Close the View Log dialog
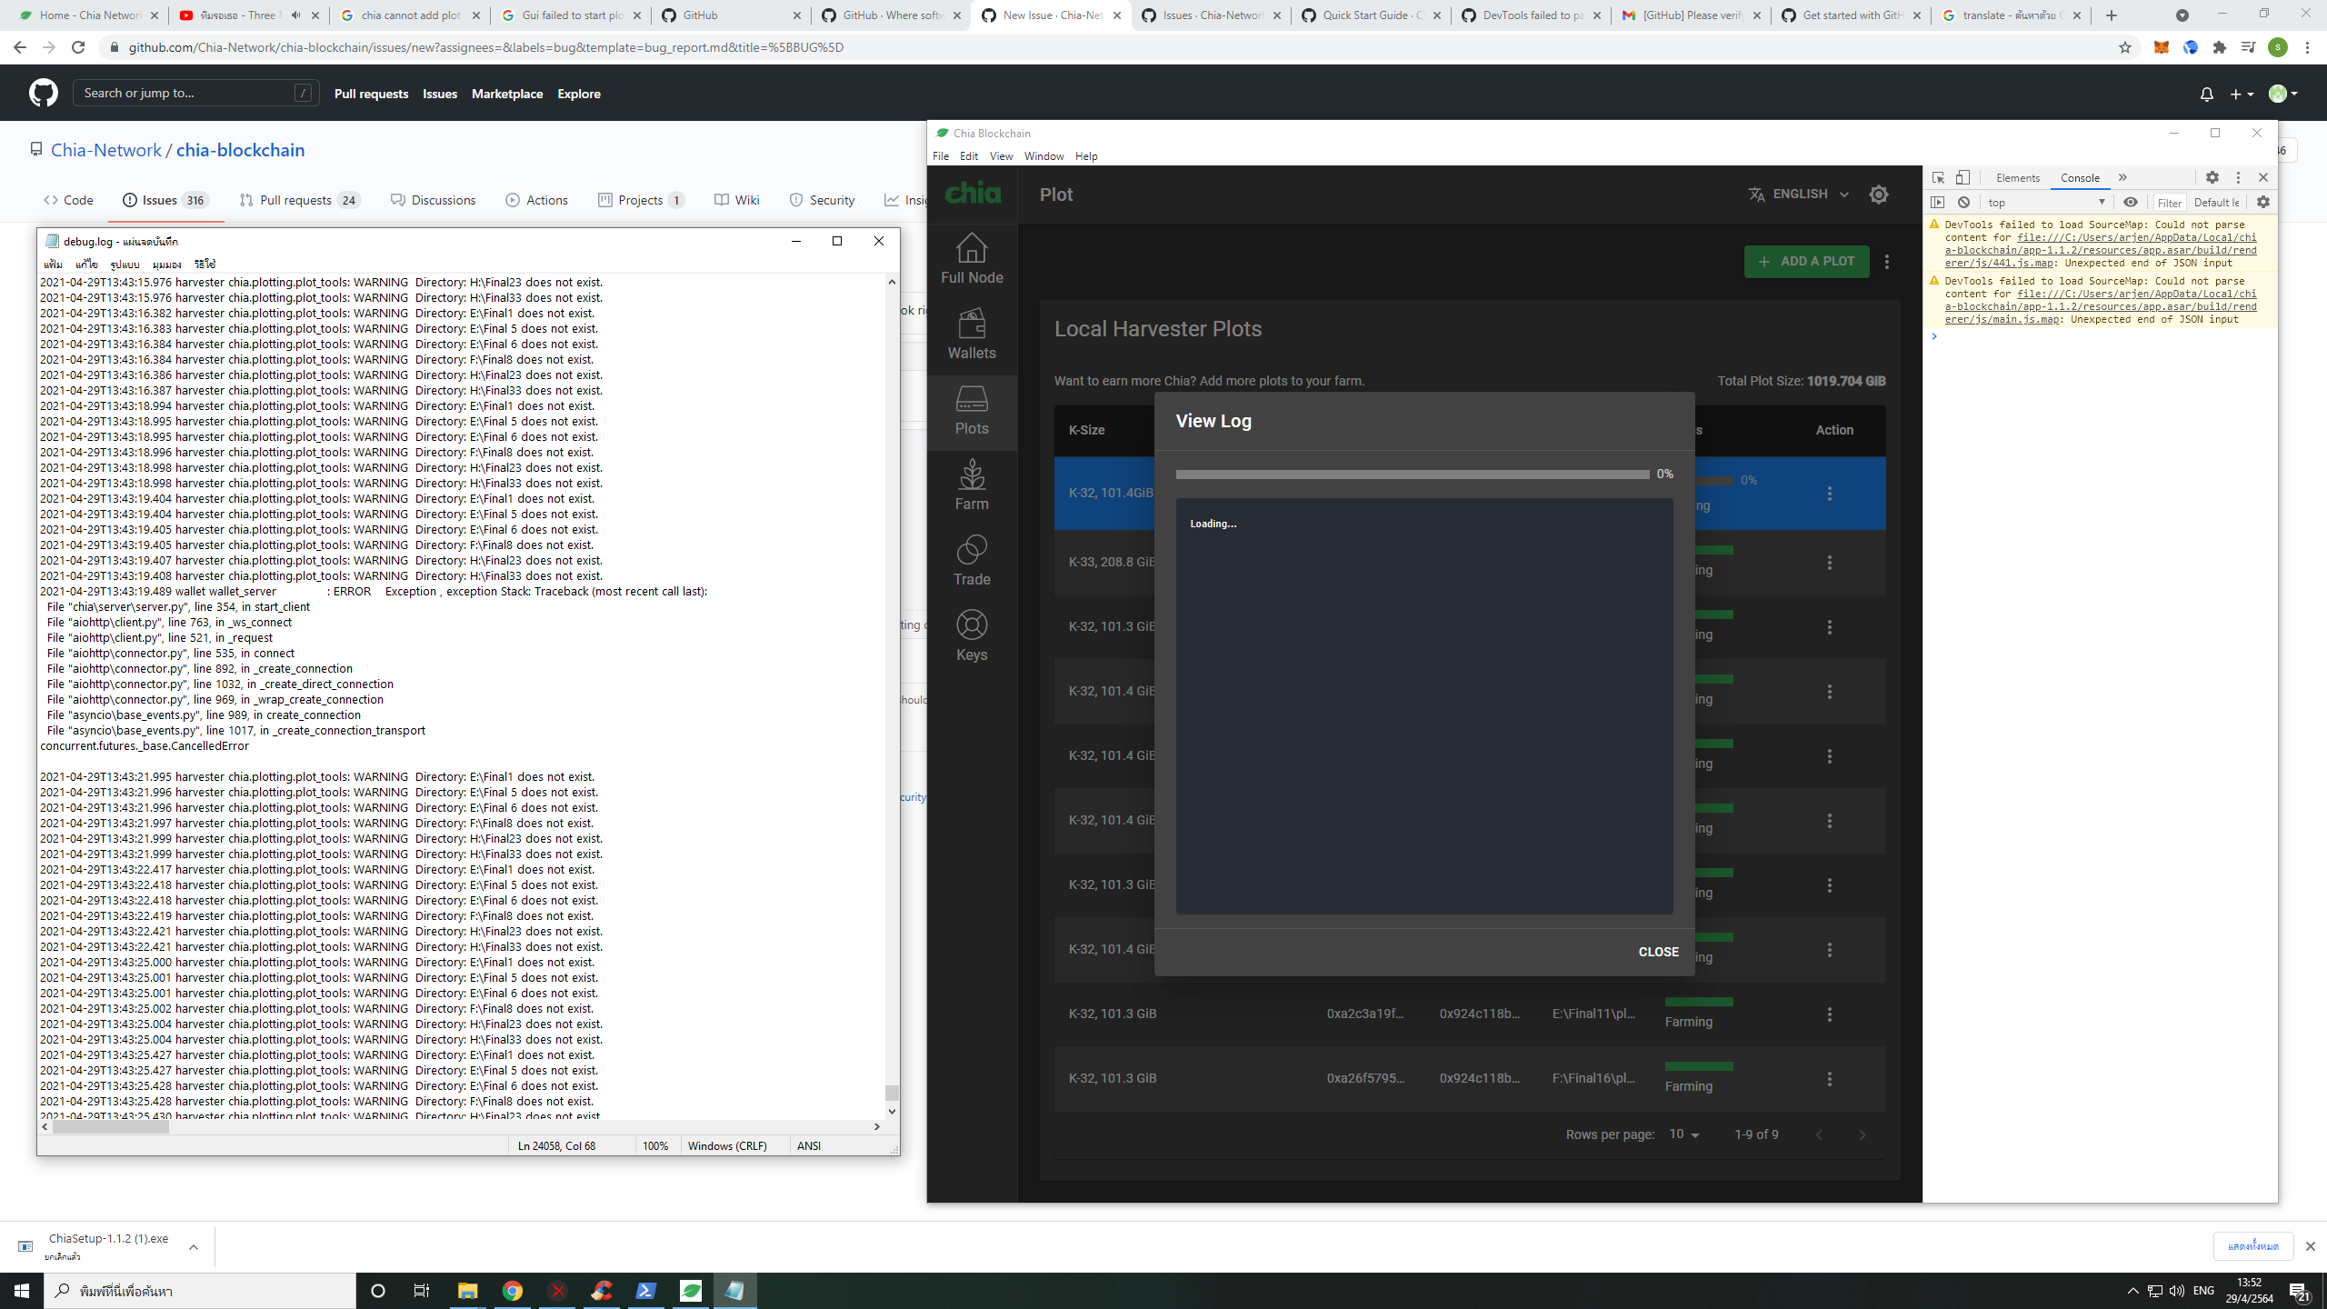Screen dimensions: 2327x1309 tap(1658, 952)
